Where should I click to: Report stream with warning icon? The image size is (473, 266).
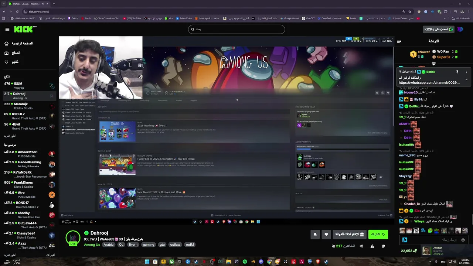[x=372, y=246]
